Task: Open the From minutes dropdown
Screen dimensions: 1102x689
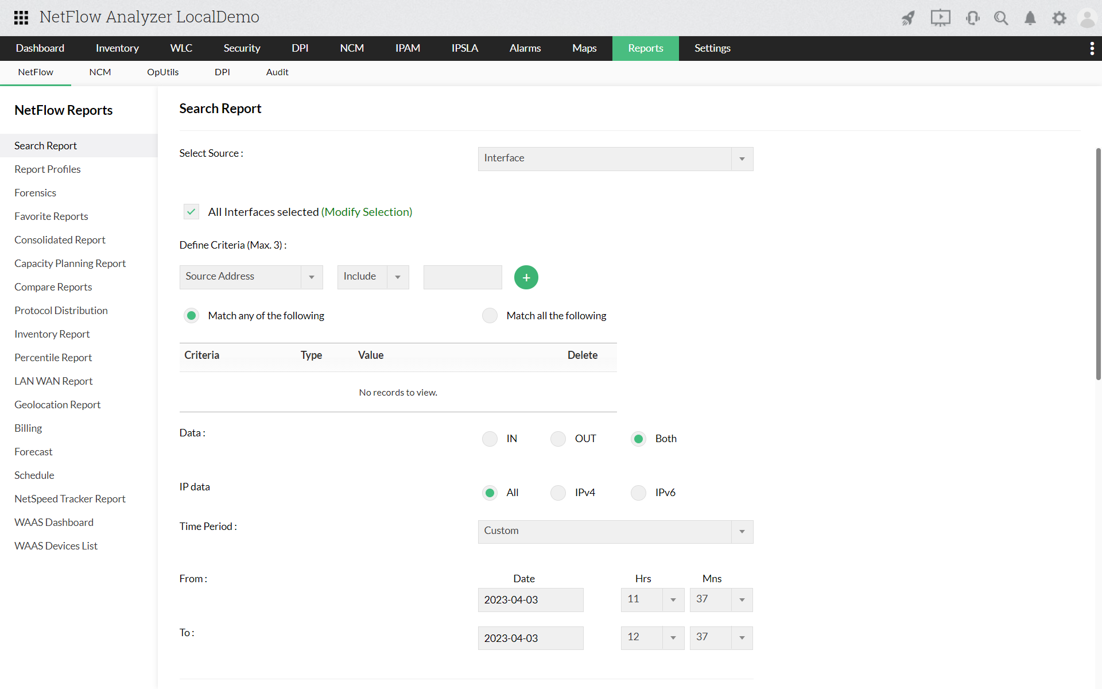Action: (x=721, y=599)
